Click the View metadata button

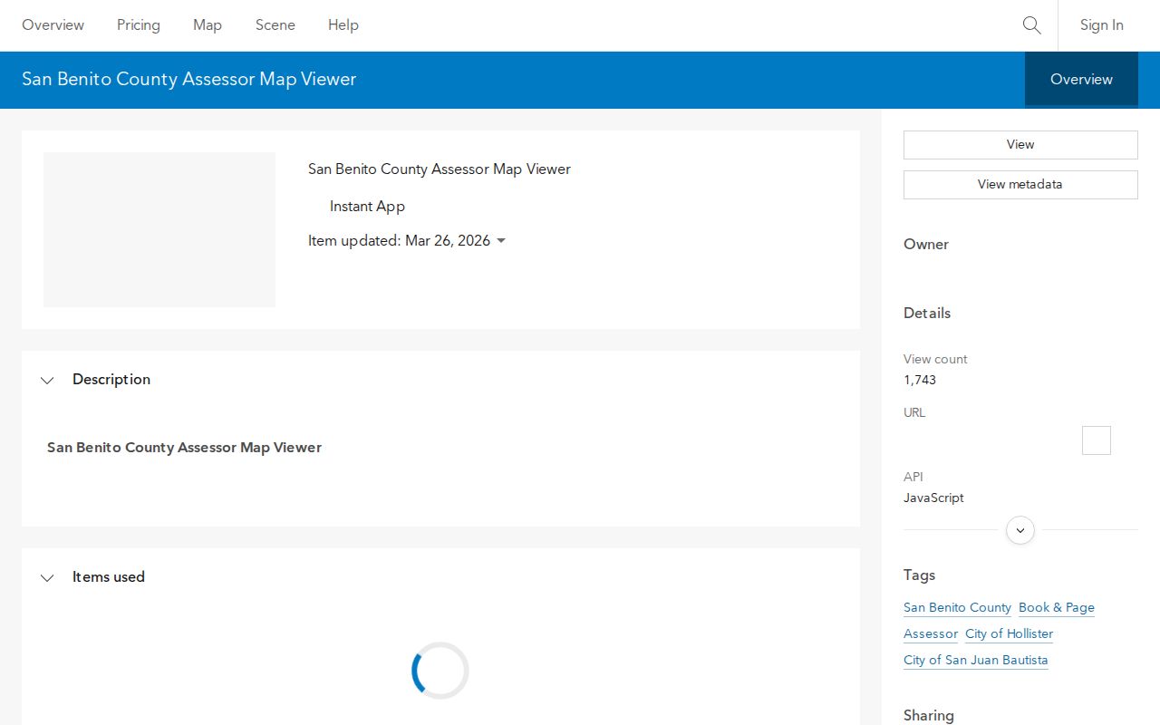coord(1020,185)
